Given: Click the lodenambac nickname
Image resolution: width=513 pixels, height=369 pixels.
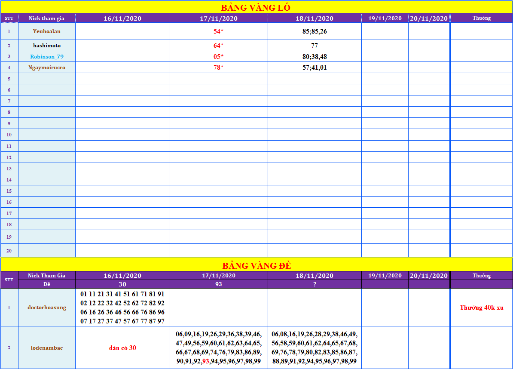Looking at the screenshot, I should (x=47, y=347).
